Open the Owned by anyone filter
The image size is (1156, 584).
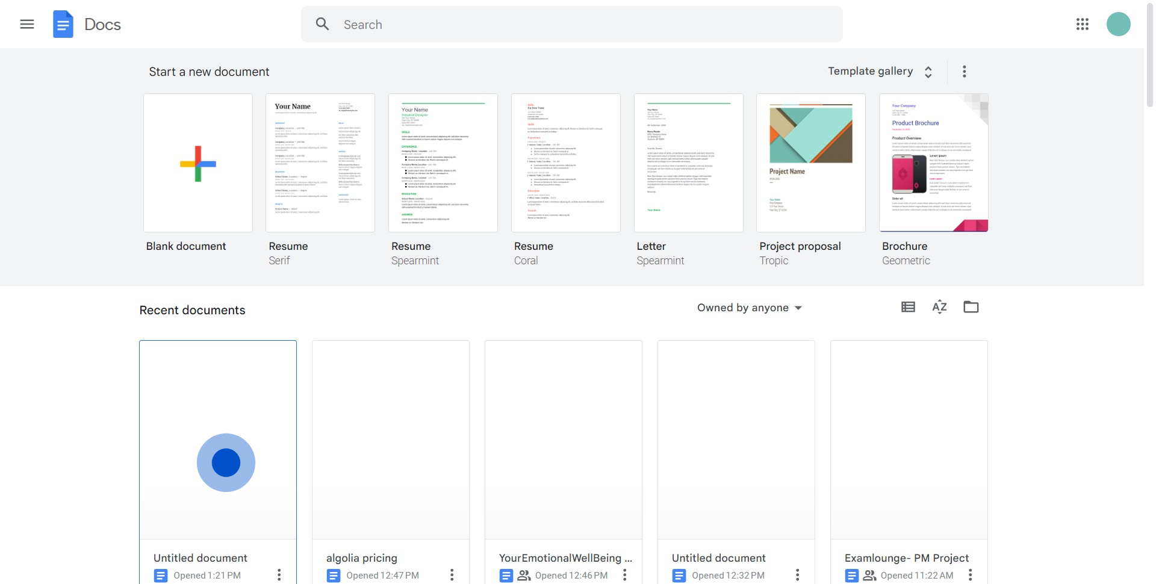[x=750, y=308]
